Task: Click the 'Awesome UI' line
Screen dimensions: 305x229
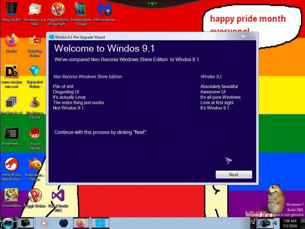Action: click(213, 92)
